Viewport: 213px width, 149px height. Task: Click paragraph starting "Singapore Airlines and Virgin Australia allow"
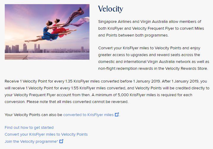pos(150,28)
